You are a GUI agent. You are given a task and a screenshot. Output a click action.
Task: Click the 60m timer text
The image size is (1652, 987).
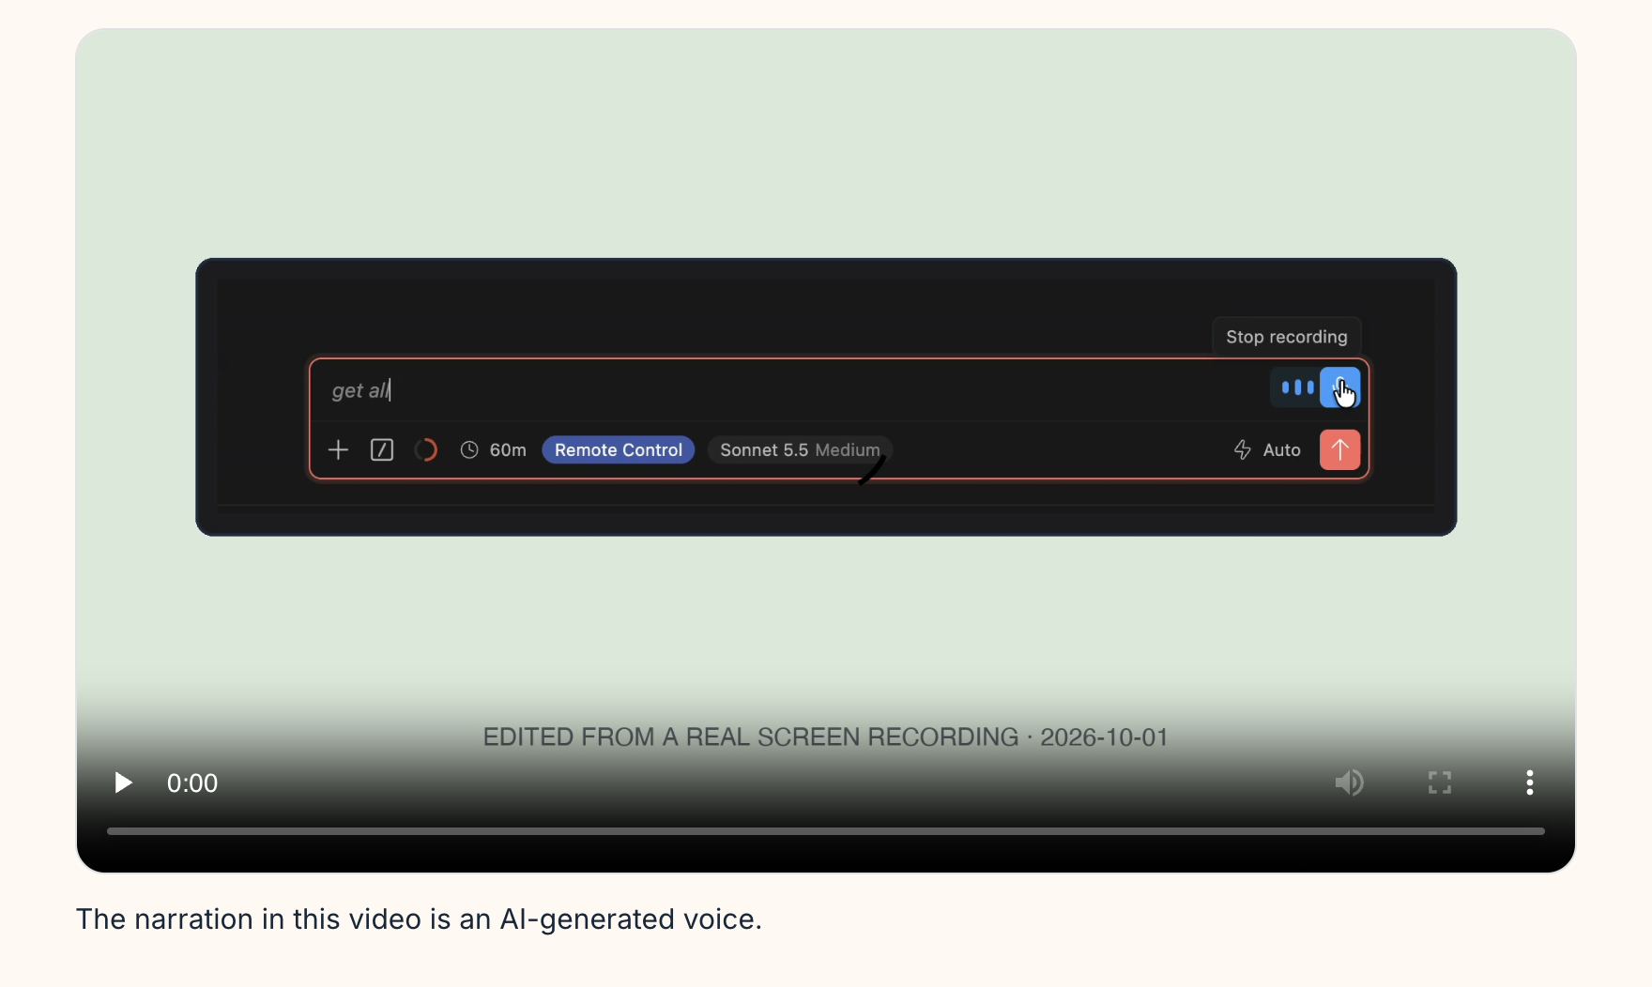pyautogui.click(x=508, y=450)
